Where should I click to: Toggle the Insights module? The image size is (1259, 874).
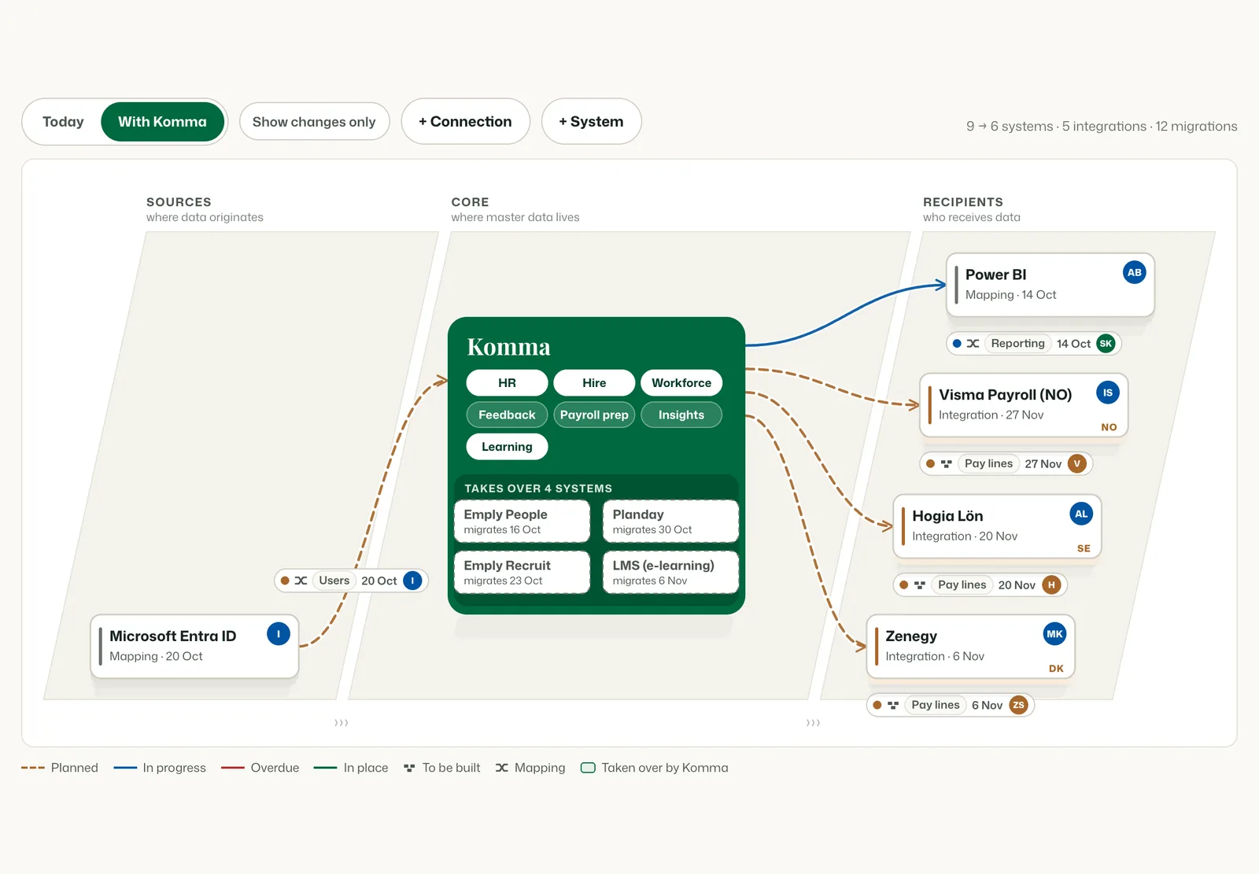coord(681,415)
